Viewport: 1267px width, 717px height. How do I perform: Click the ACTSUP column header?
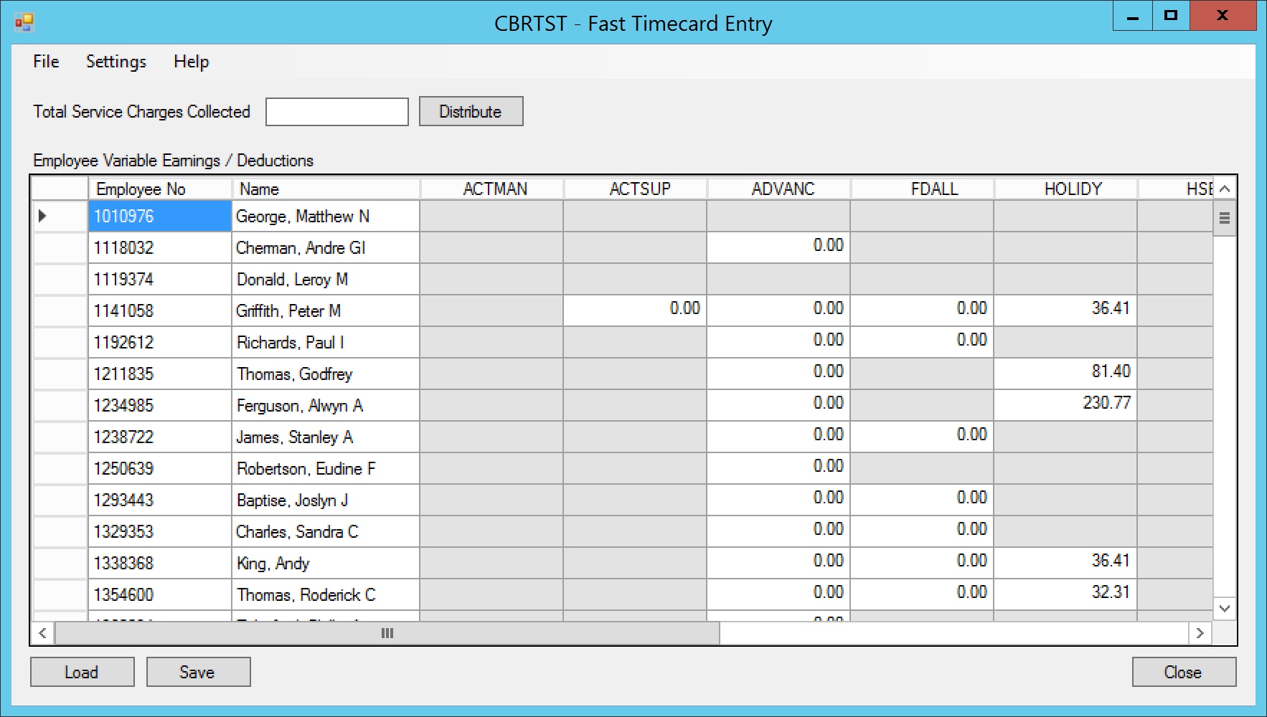pos(635,189)
